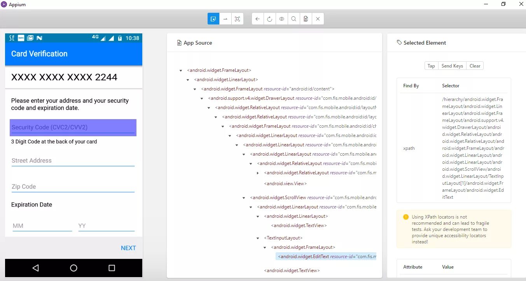Select the TextView node below ScrollView's LinearLayout
Viewport: 526px width, 281px height.
tap(299, 225)
